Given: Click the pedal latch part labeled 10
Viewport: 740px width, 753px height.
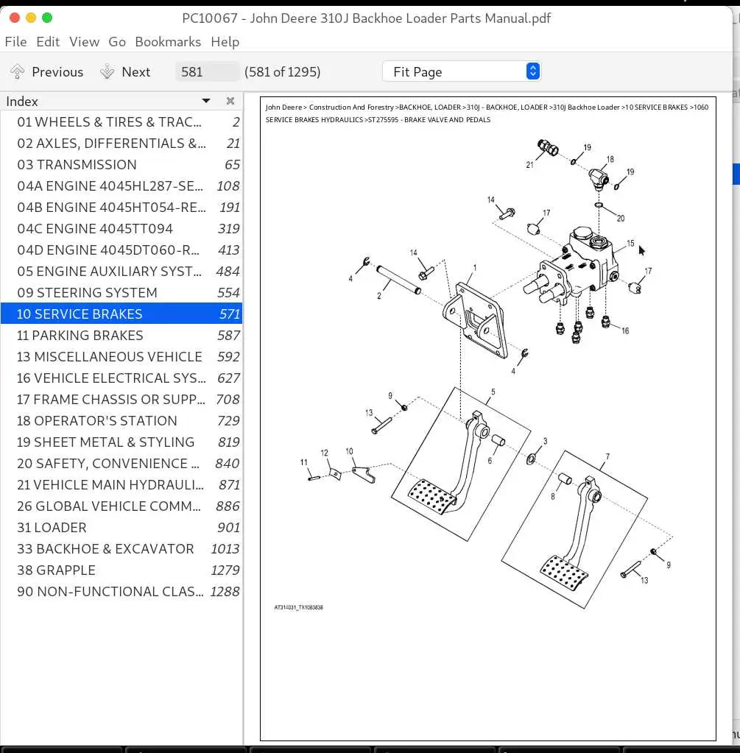Looking at the screenshot, I should click(363, 475).
